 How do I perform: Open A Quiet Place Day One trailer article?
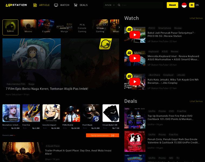78,152
